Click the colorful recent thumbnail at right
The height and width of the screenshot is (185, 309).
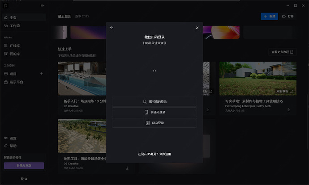221,32
